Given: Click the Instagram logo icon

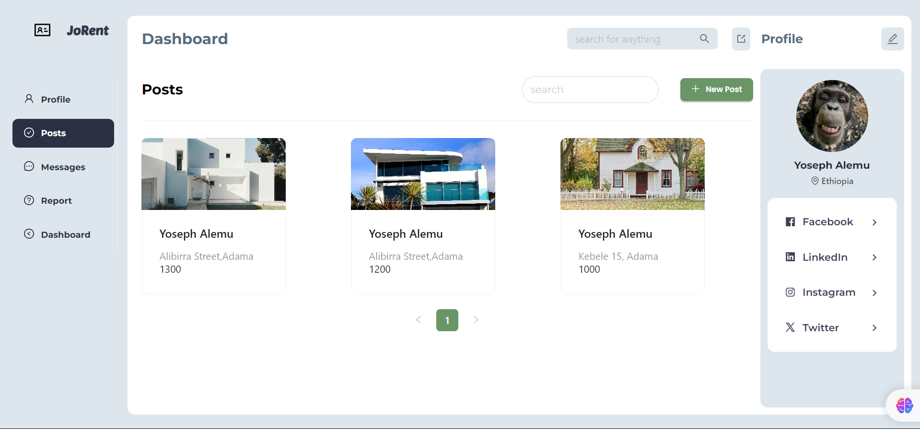Looking at the screenshot, I should [791, 292].
